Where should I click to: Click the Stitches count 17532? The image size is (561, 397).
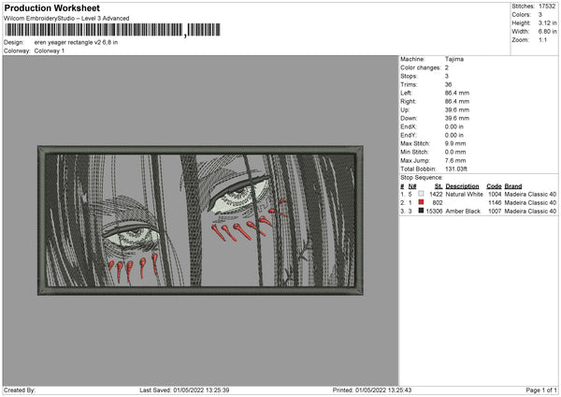coord(547,7)
